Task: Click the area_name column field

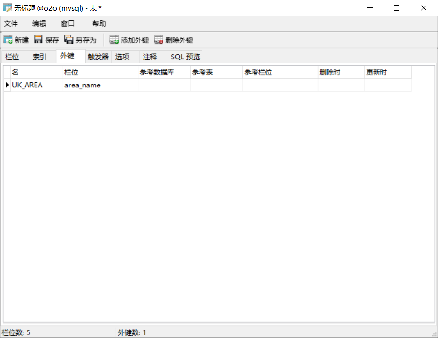Action: (82, 85)
